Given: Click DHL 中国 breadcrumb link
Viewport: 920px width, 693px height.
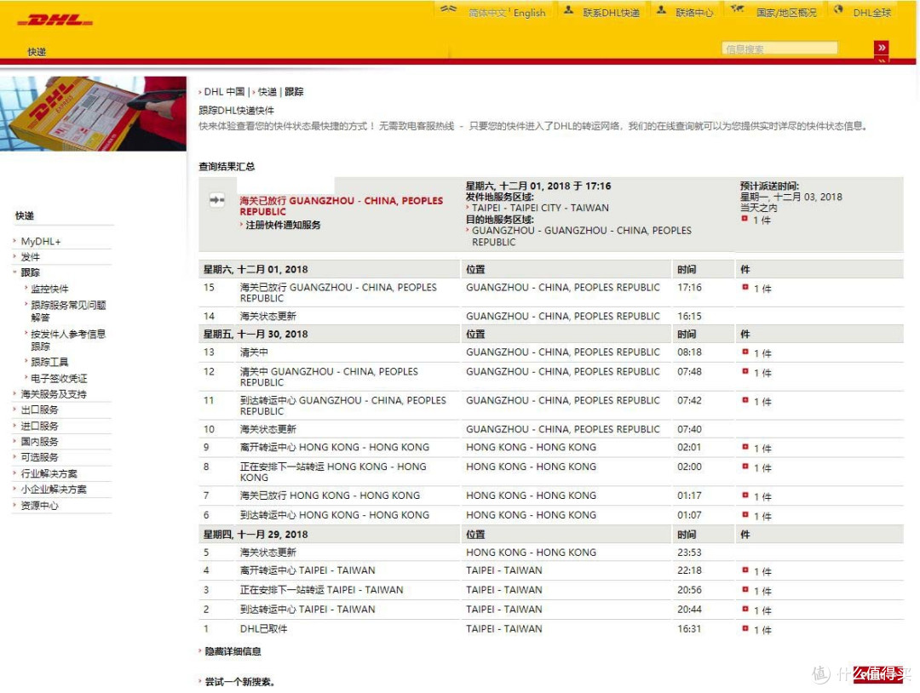Looking at the screenshot, I should tap(224, 91).
